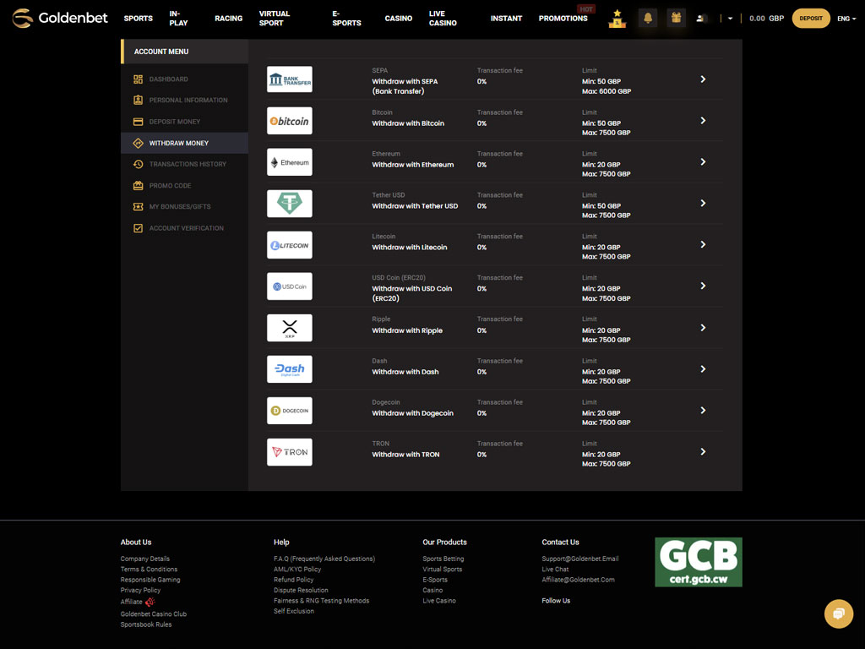The width and height of the screenshot is (865, 649).
Task: Open the gift box icon in header
Action: tap(676, 19)
